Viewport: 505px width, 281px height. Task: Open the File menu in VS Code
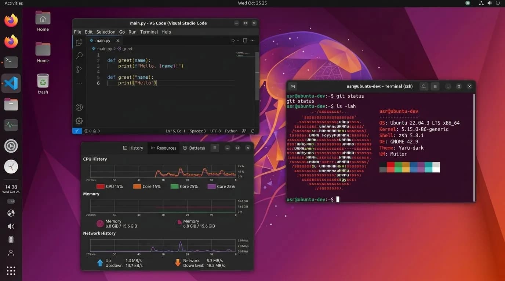tap(77, 32)
